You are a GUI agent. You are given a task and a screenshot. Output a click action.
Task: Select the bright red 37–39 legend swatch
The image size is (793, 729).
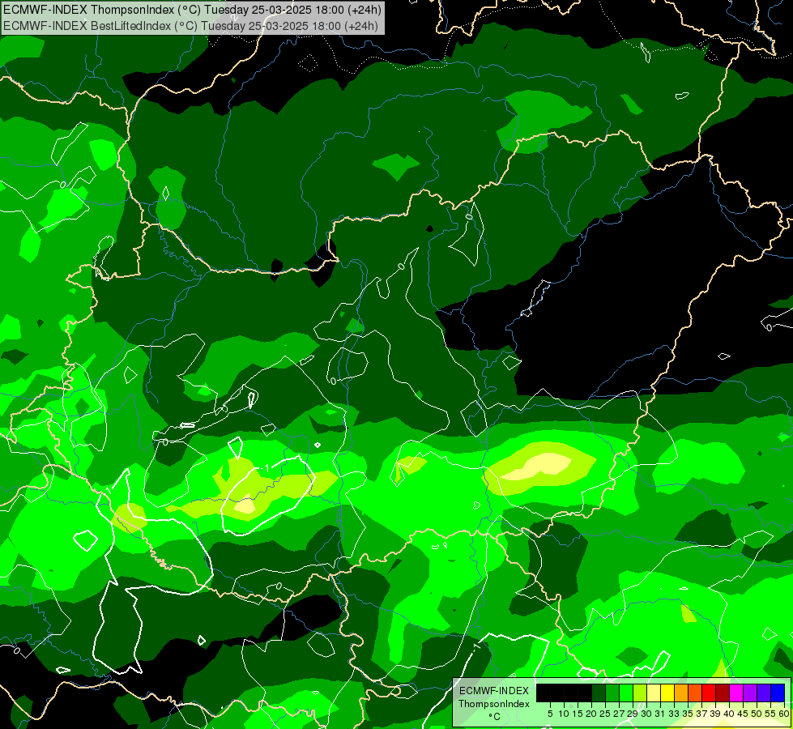point(709,693)
